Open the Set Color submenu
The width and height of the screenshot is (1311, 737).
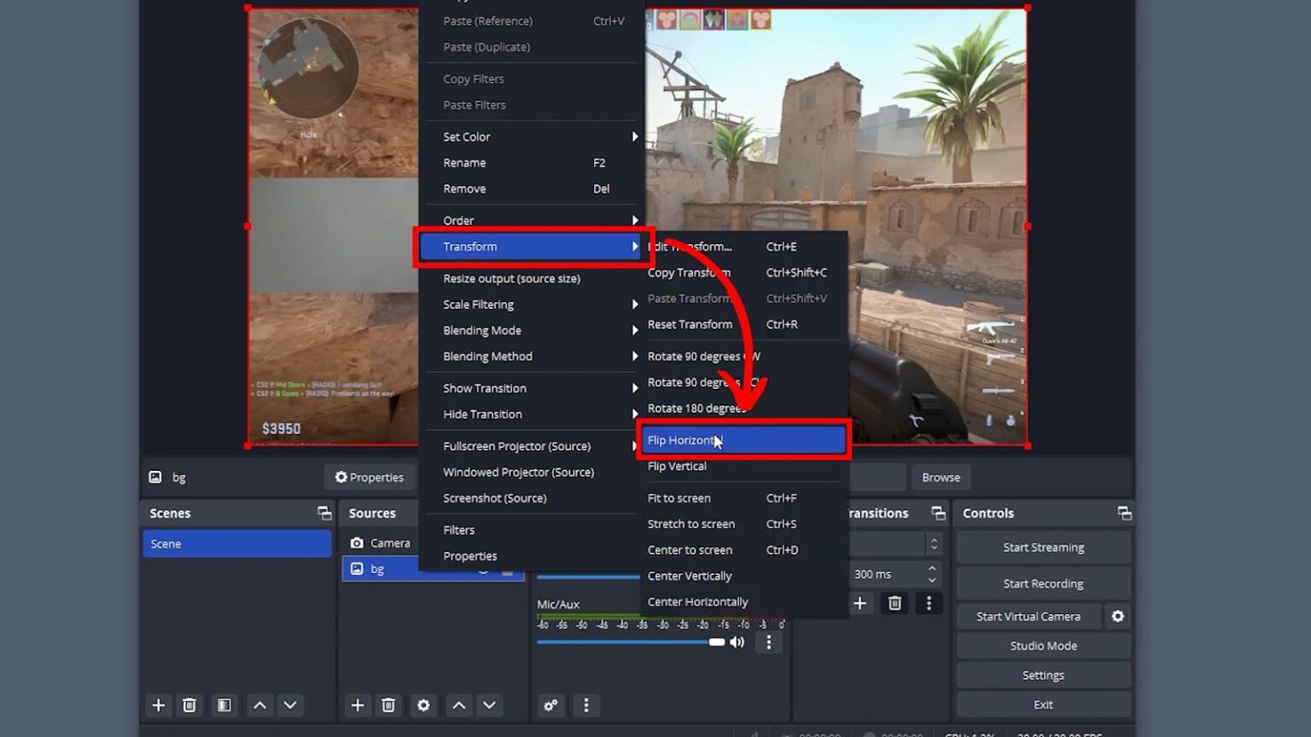[x=466, y=136]
